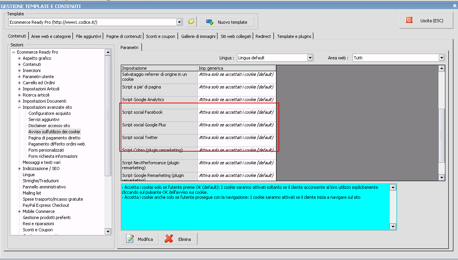458x260 pixels.
Task: Select Form personalizzati tree item
Action: click(x=46, y=150)
